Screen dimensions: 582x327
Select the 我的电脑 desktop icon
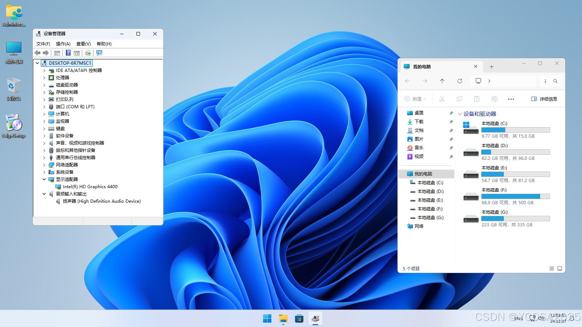point(14,52)
